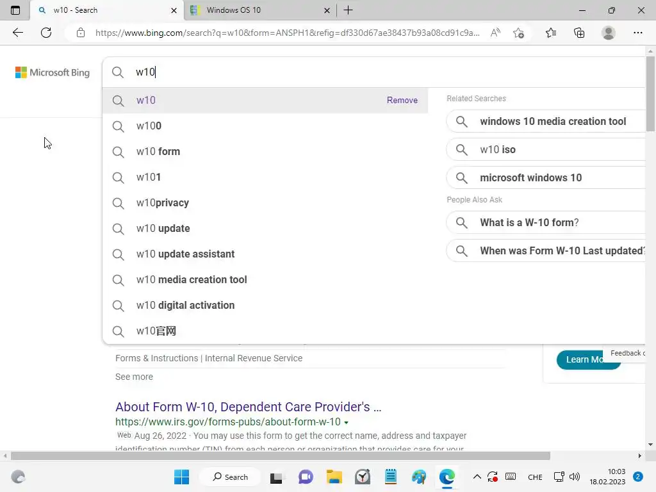Click the horizontal scrollbar thumb
Image resolution: width=656 pixels, height=492 pixels.
pos(281,455)
